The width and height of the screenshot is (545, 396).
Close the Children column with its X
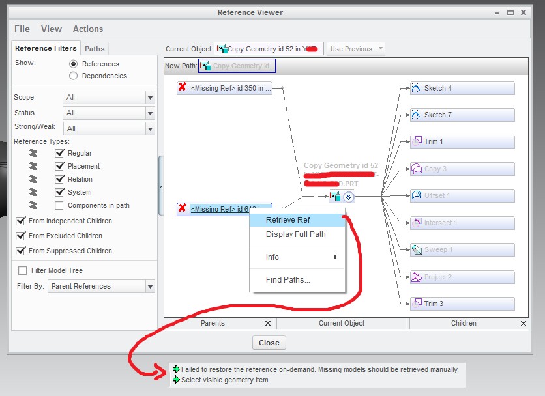[523, 324]
